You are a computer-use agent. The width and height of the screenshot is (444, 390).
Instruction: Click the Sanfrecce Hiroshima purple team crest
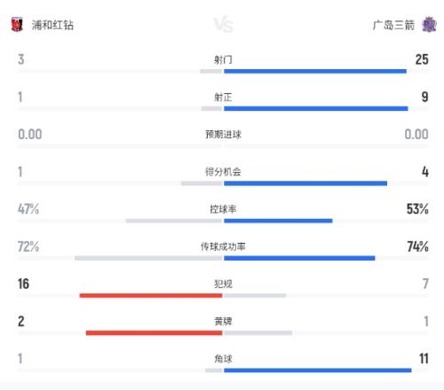point(429,25)
